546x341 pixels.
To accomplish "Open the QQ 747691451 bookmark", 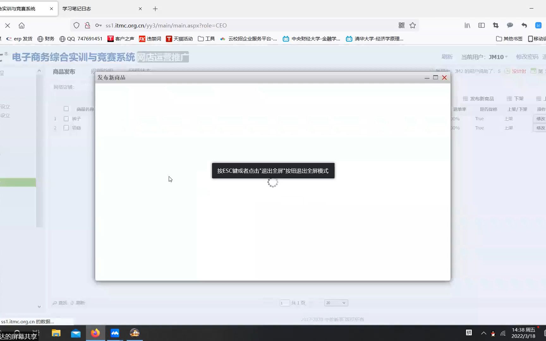I will click(x=81, y=39).
